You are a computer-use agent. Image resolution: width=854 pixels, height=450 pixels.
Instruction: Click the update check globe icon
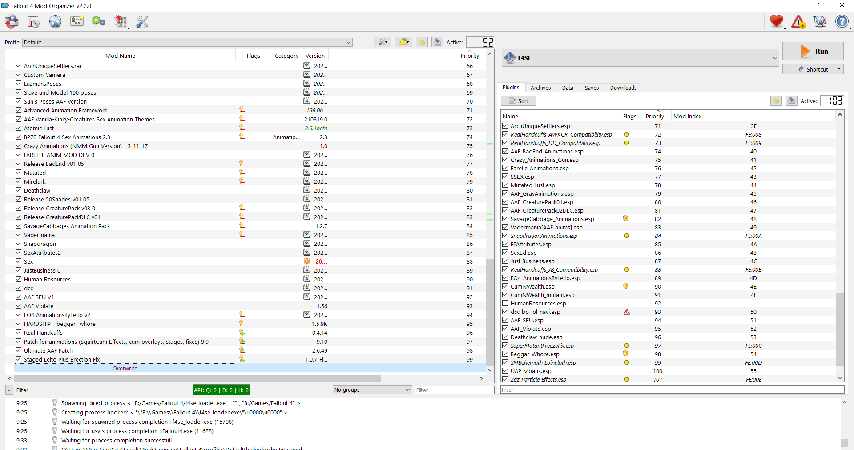820,21
